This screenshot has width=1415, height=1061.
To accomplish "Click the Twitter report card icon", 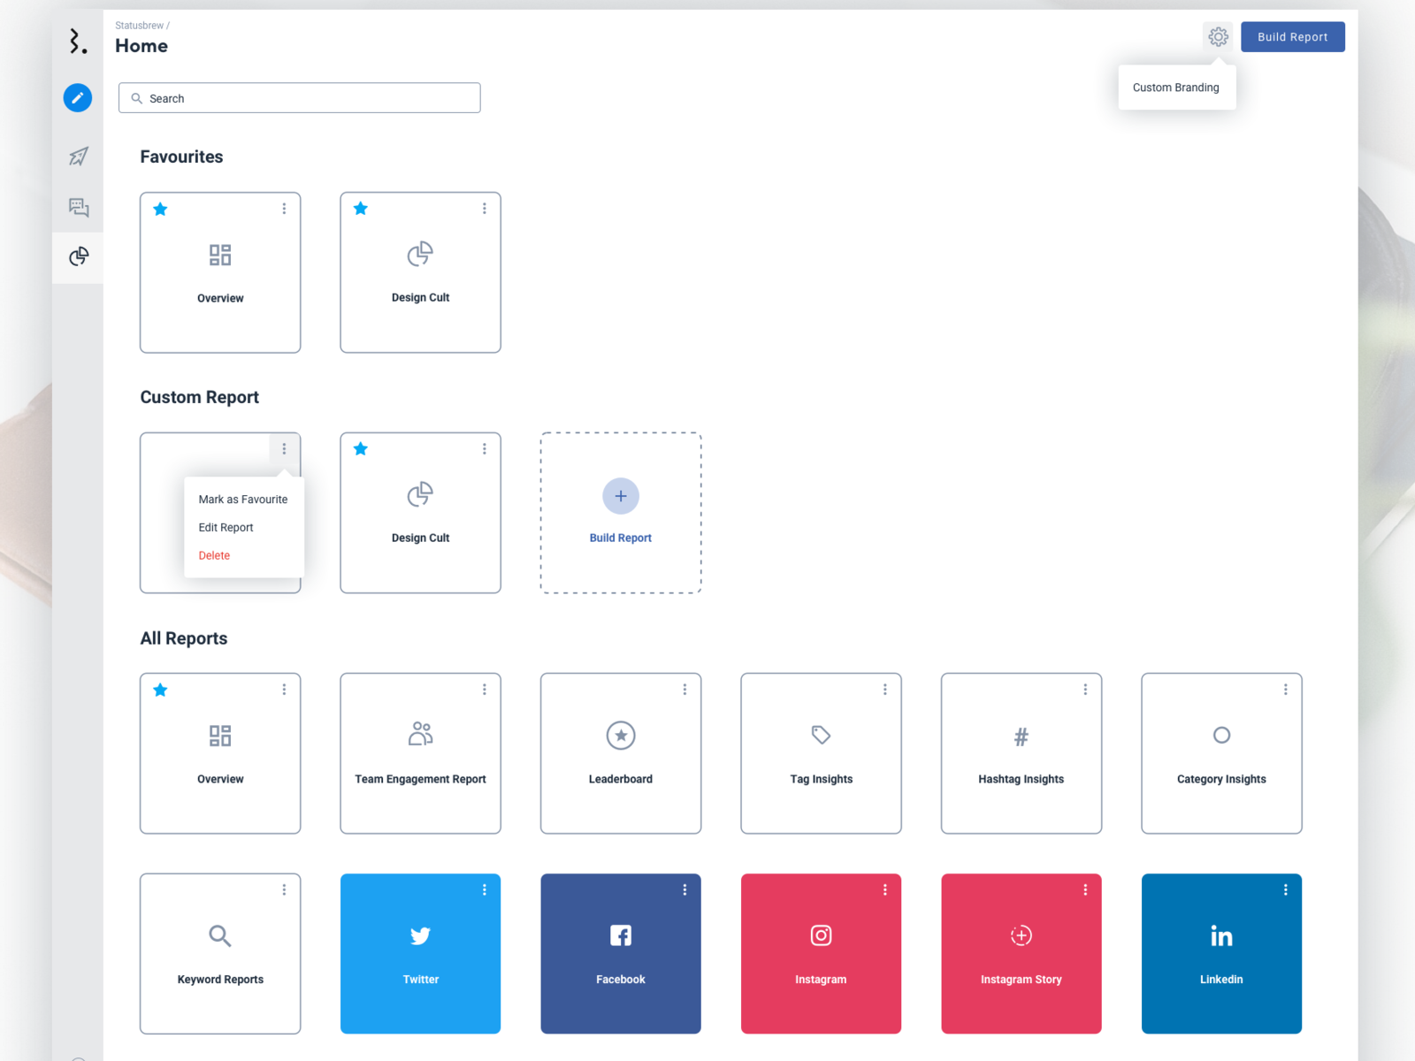I will (x=420, y=935).
